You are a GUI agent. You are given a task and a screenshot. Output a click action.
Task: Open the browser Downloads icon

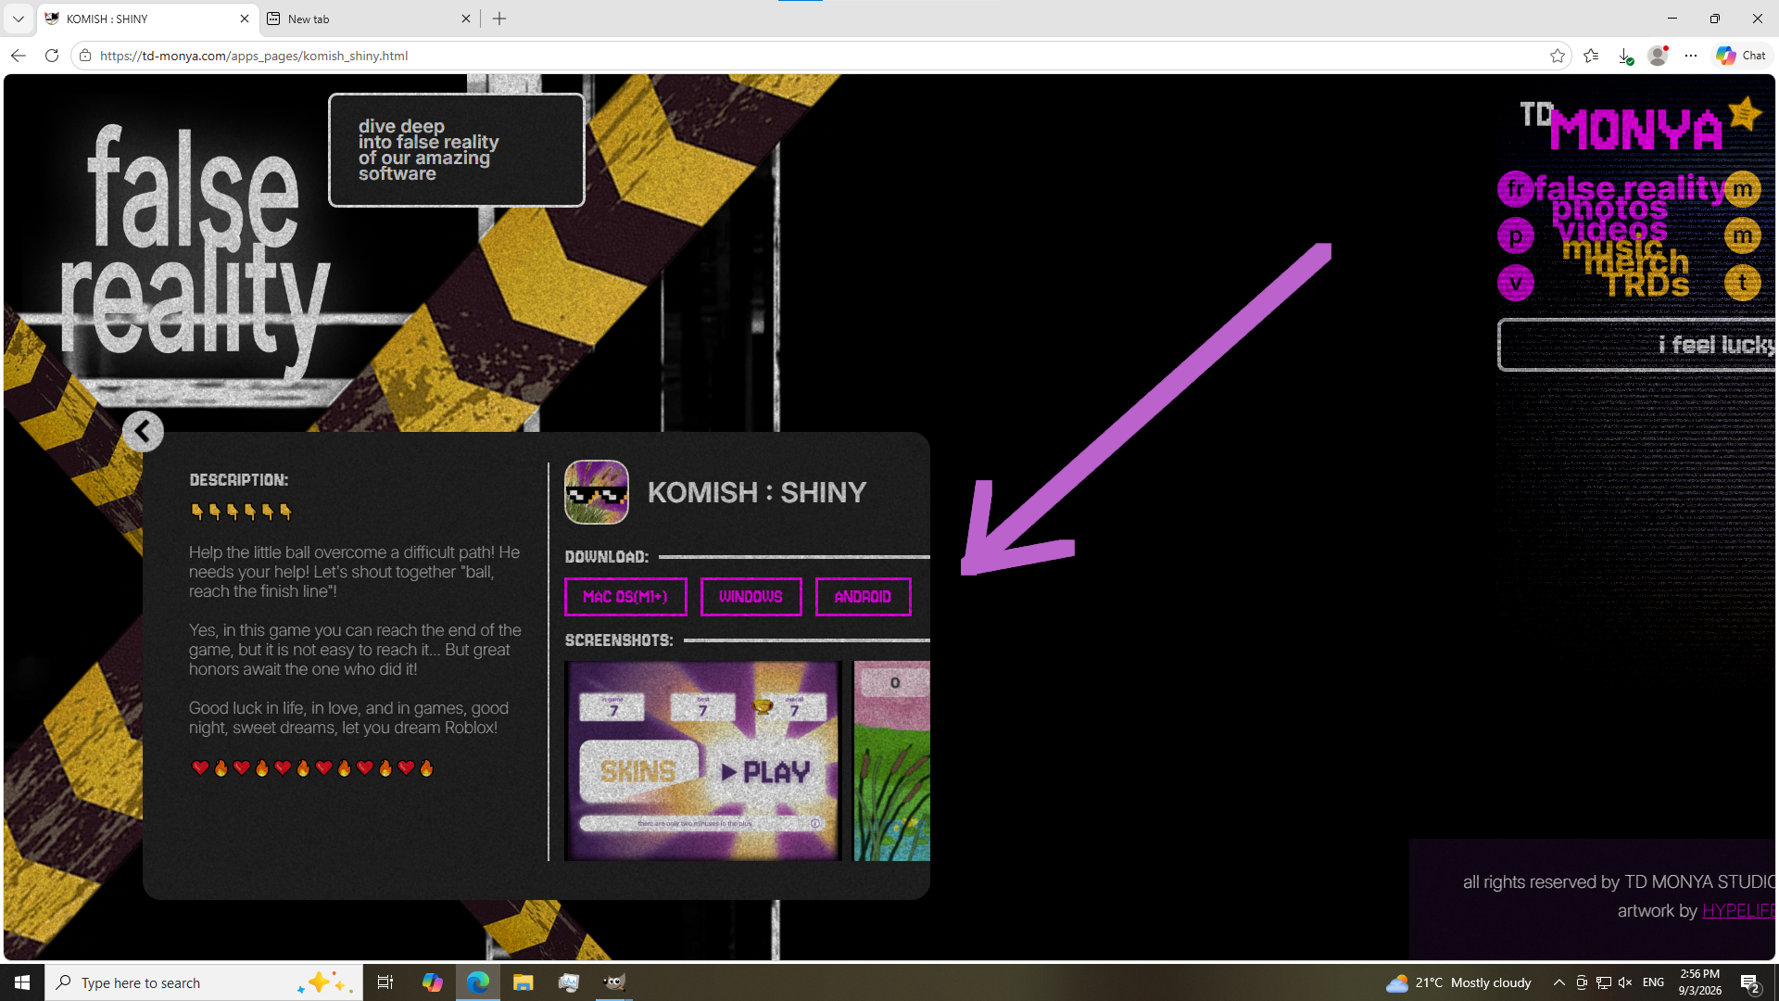pos(1624,56)
